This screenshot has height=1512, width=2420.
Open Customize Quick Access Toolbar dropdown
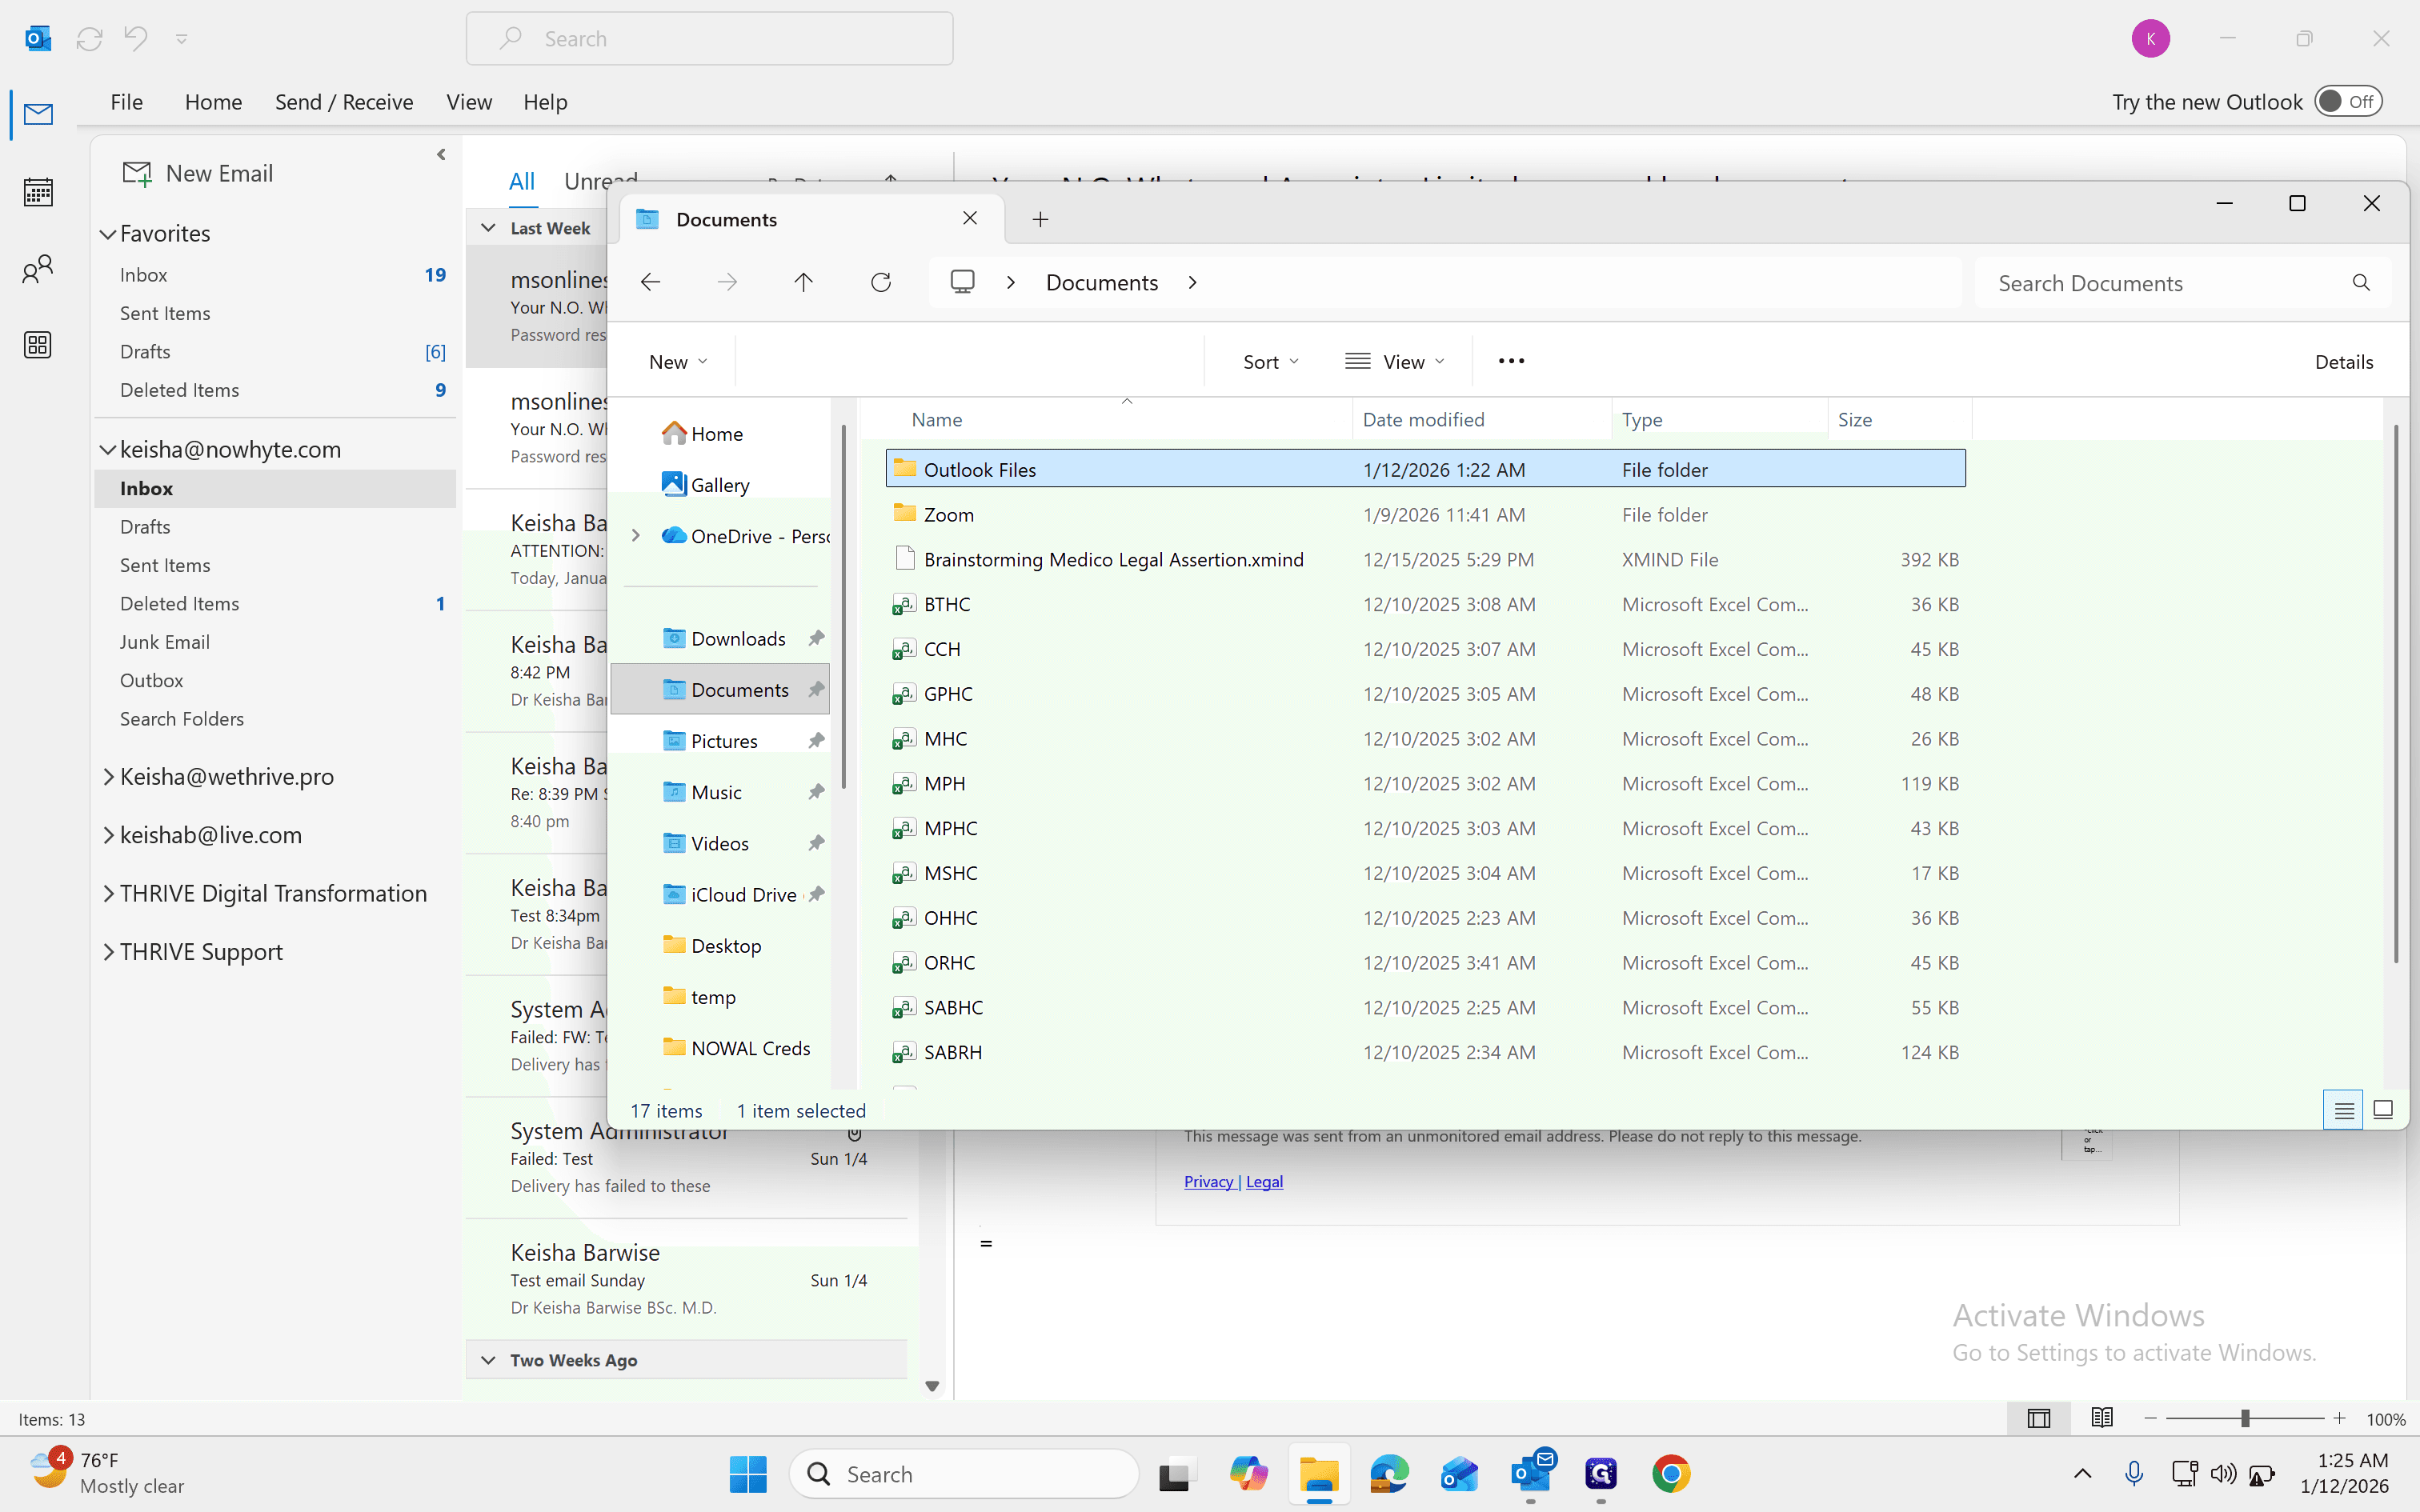(181, 39)
